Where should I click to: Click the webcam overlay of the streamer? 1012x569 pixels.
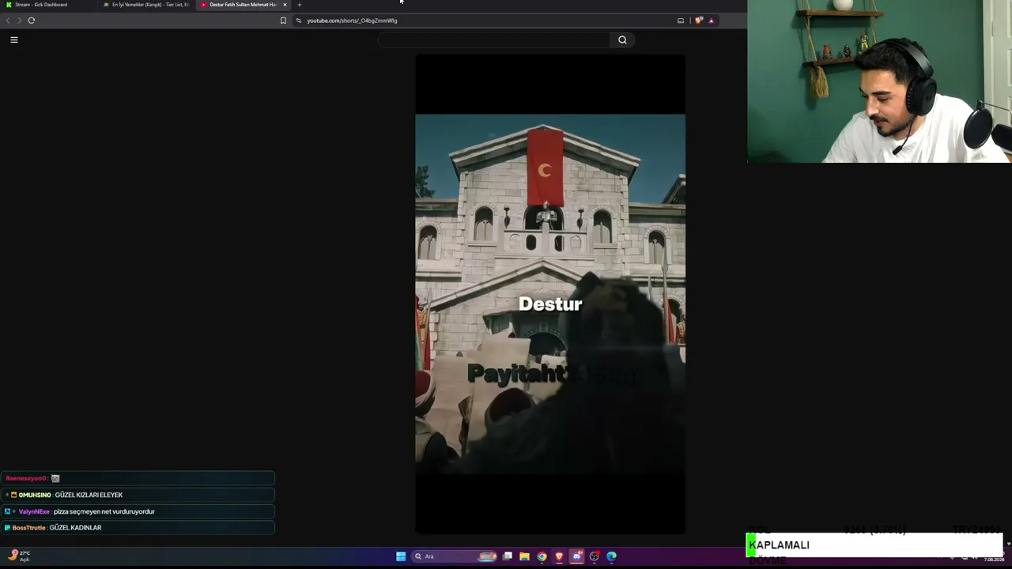pos(879,81)
